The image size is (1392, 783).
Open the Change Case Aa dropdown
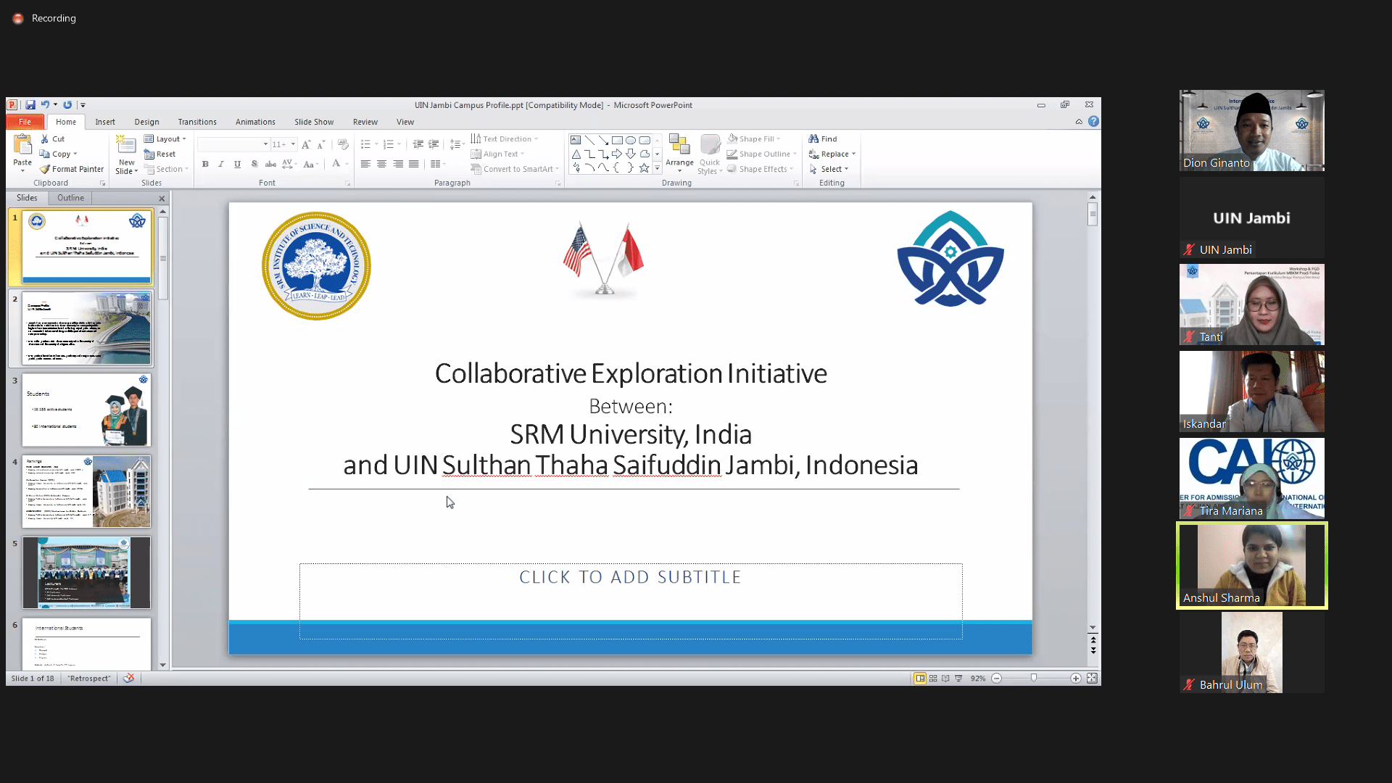(x=310, y=165)
